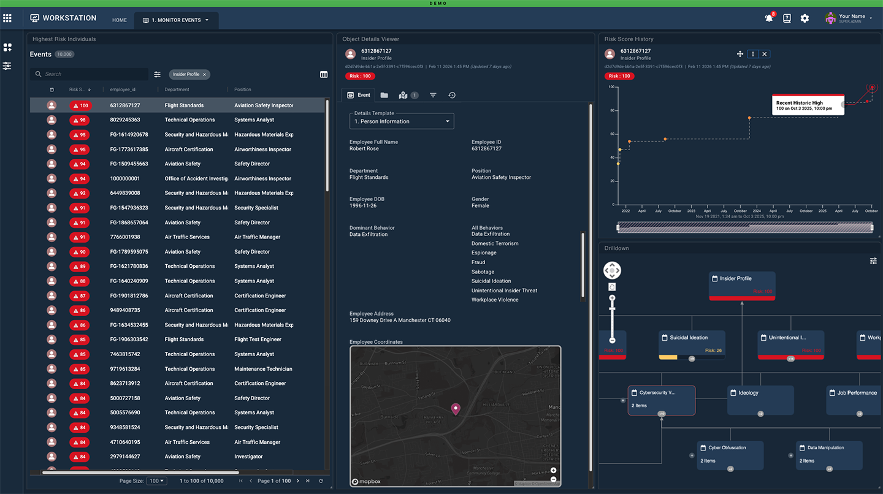Click the Search input field

tap(89, 74)
